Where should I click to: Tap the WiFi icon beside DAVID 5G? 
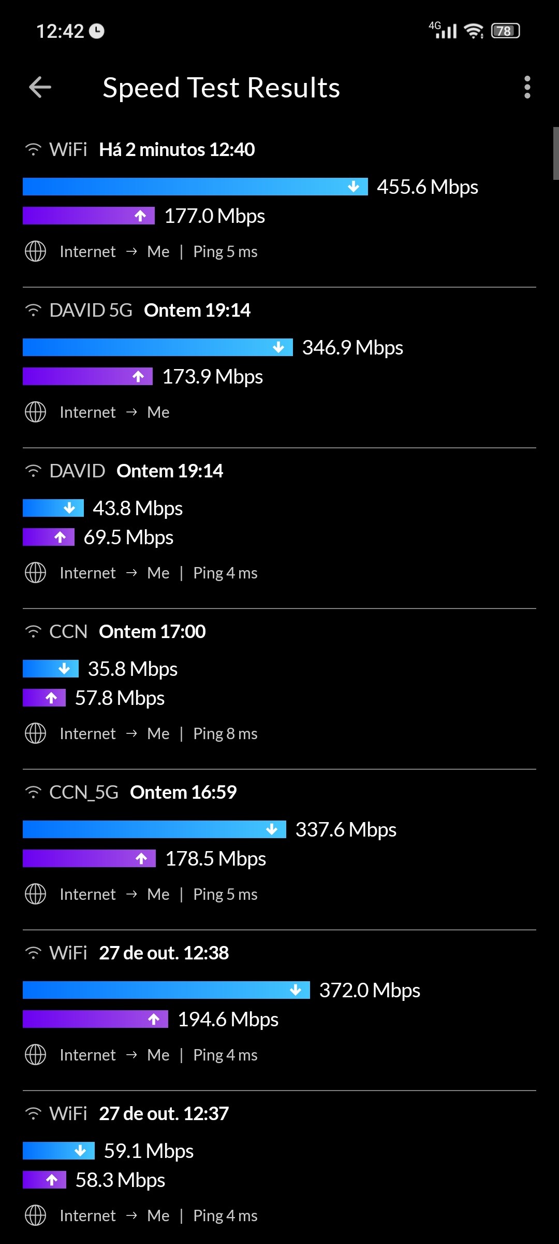click(x=33, y=310)
